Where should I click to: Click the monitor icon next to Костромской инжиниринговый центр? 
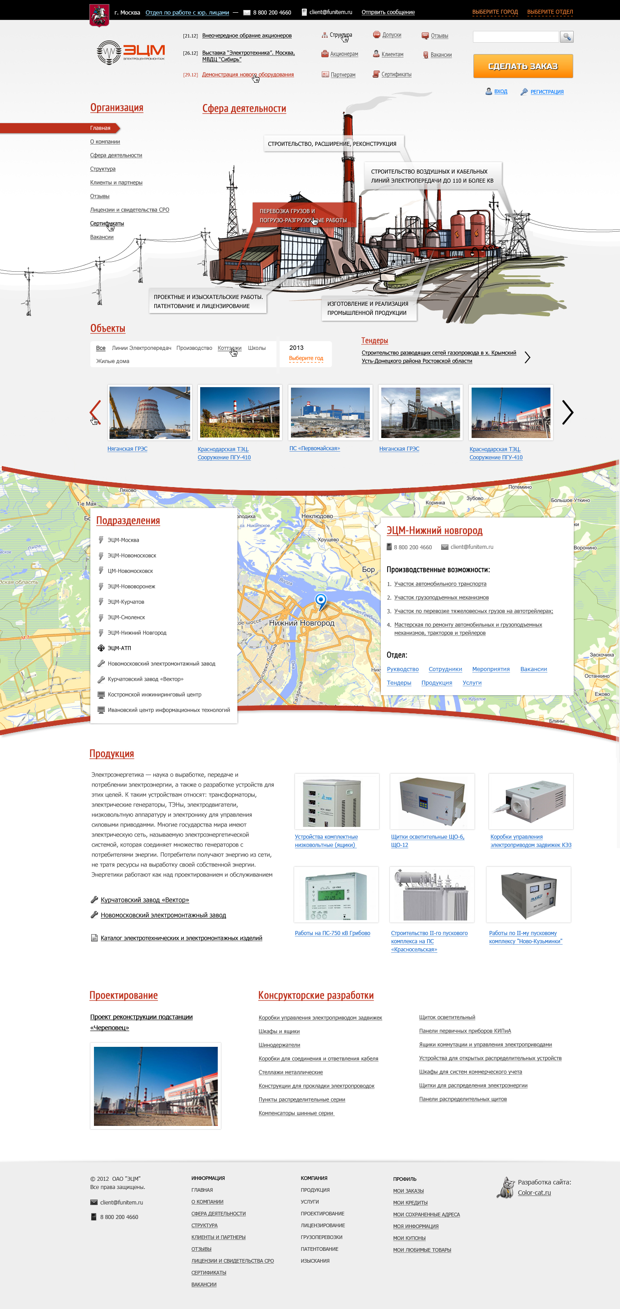tap(101, 695)
